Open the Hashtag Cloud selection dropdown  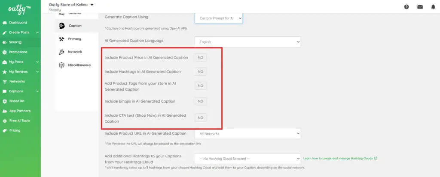pos(247,159)
